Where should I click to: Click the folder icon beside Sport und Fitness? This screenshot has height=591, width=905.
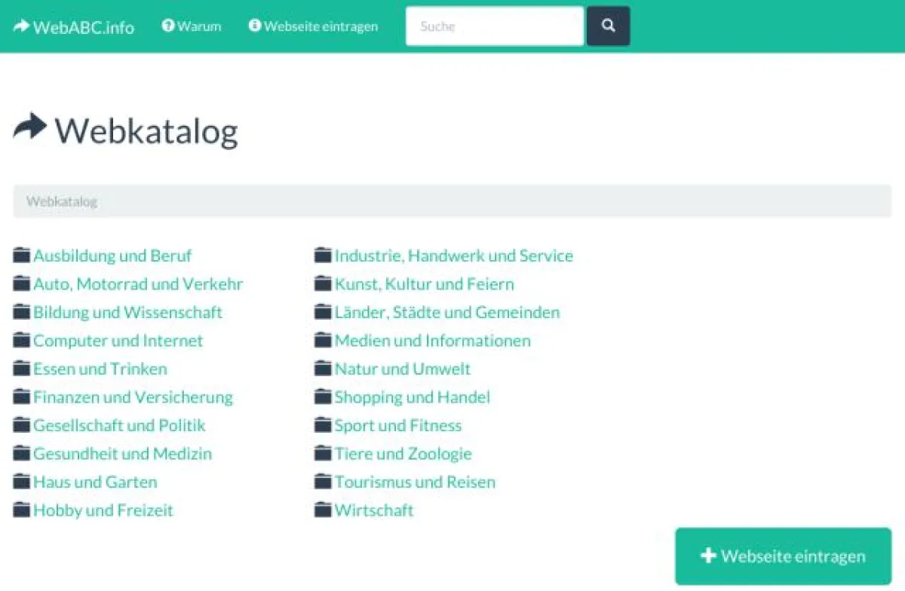323,425
